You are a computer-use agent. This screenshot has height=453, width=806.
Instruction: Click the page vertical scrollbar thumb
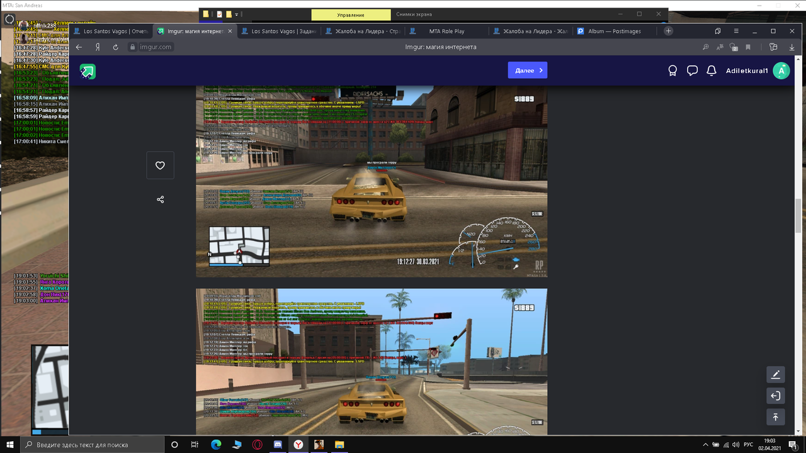click(798, 215)
